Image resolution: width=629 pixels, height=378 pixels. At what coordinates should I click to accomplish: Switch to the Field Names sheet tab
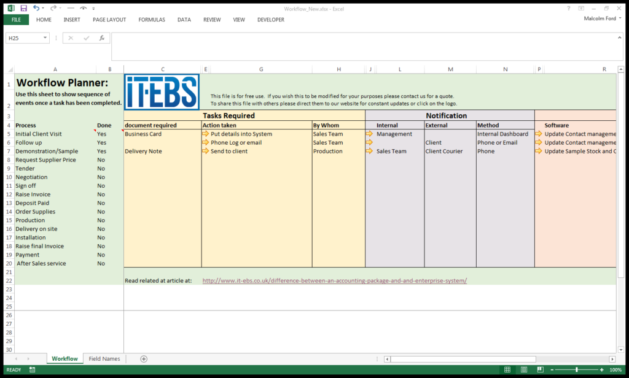click(104, 359)
